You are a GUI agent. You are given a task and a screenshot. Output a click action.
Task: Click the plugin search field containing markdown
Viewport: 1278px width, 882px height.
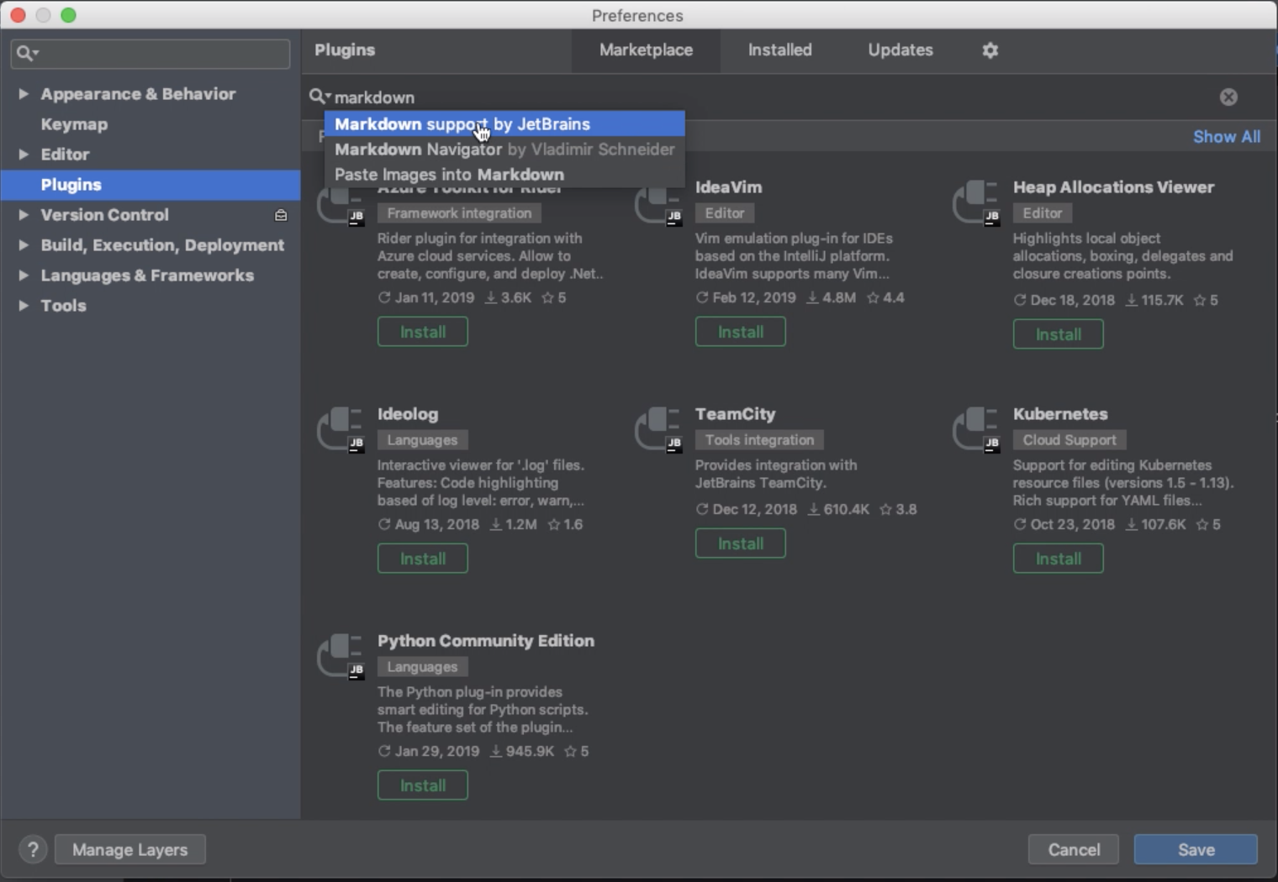774,97
